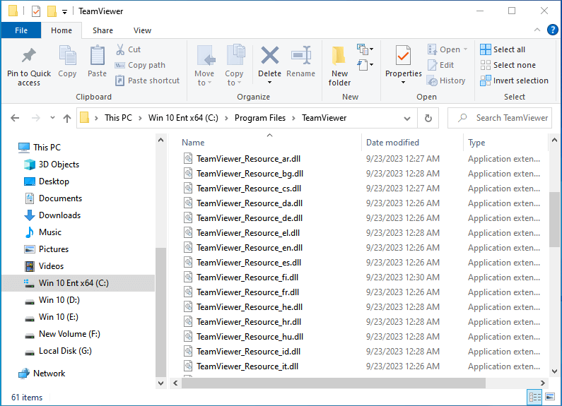Refresh the TeamViewer folder view
This screenshot has height=406, width=562.
pyautogui.click(x=428, y=118)
